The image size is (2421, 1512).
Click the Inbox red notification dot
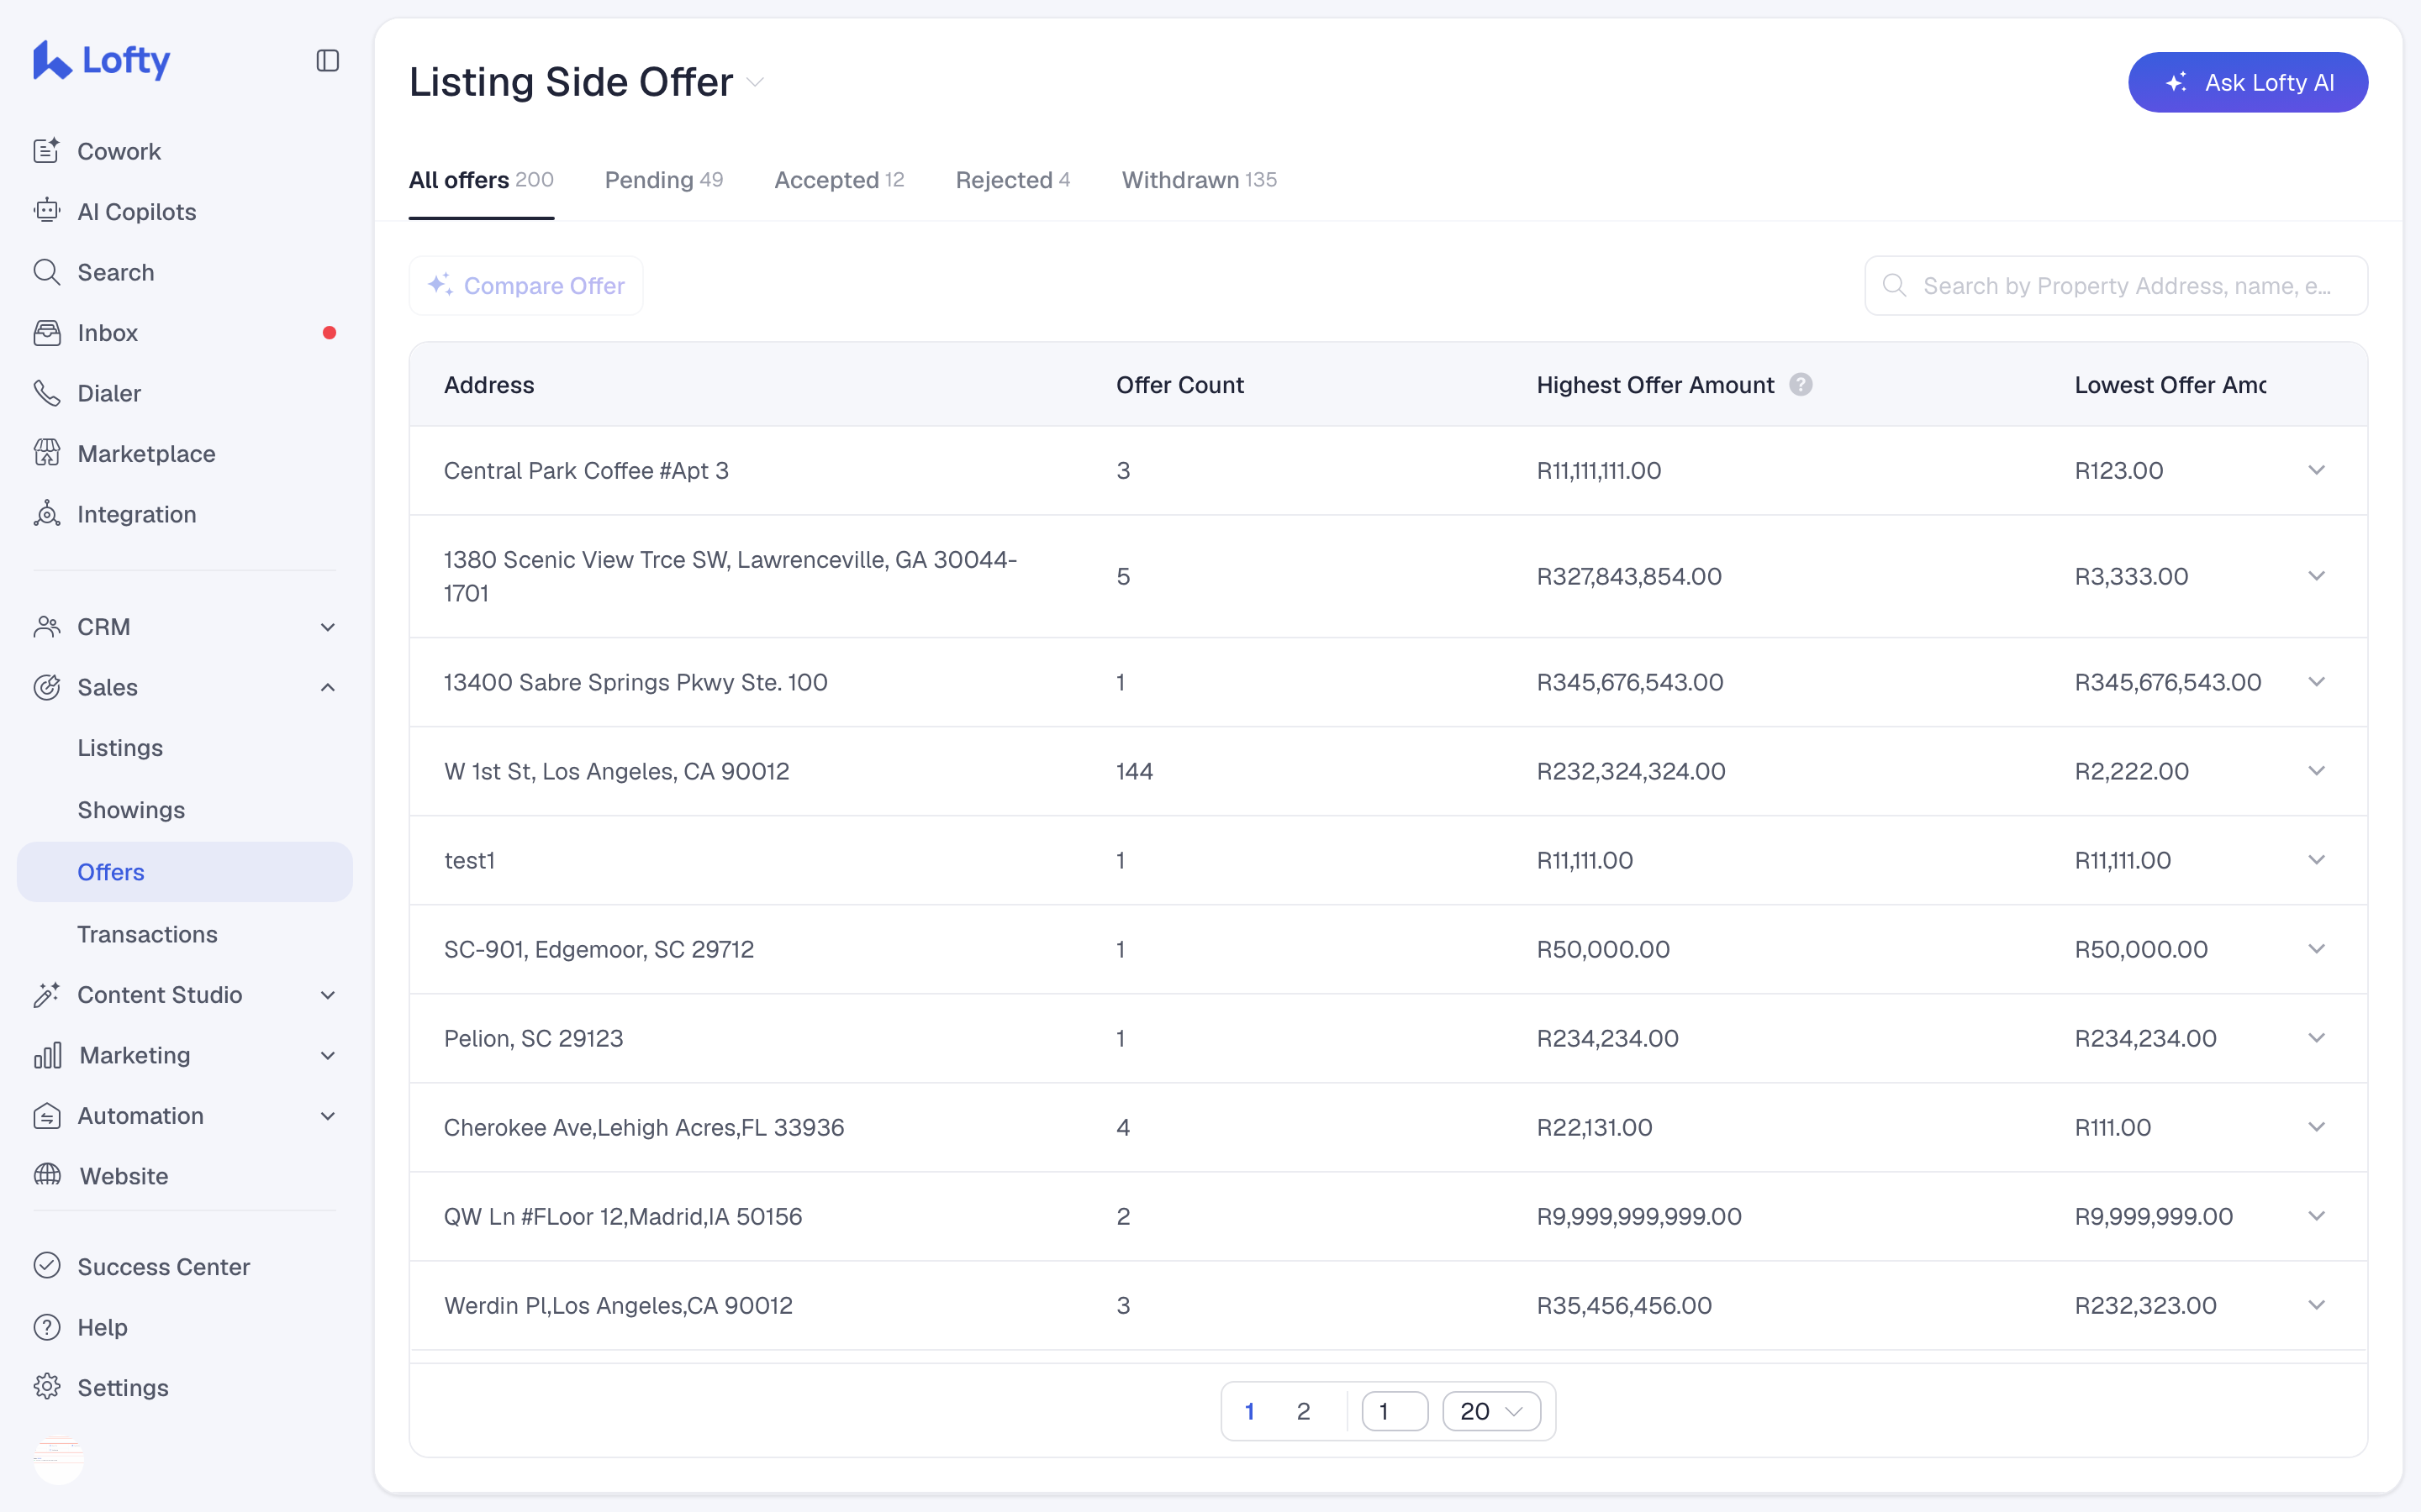tap(330, 333)
